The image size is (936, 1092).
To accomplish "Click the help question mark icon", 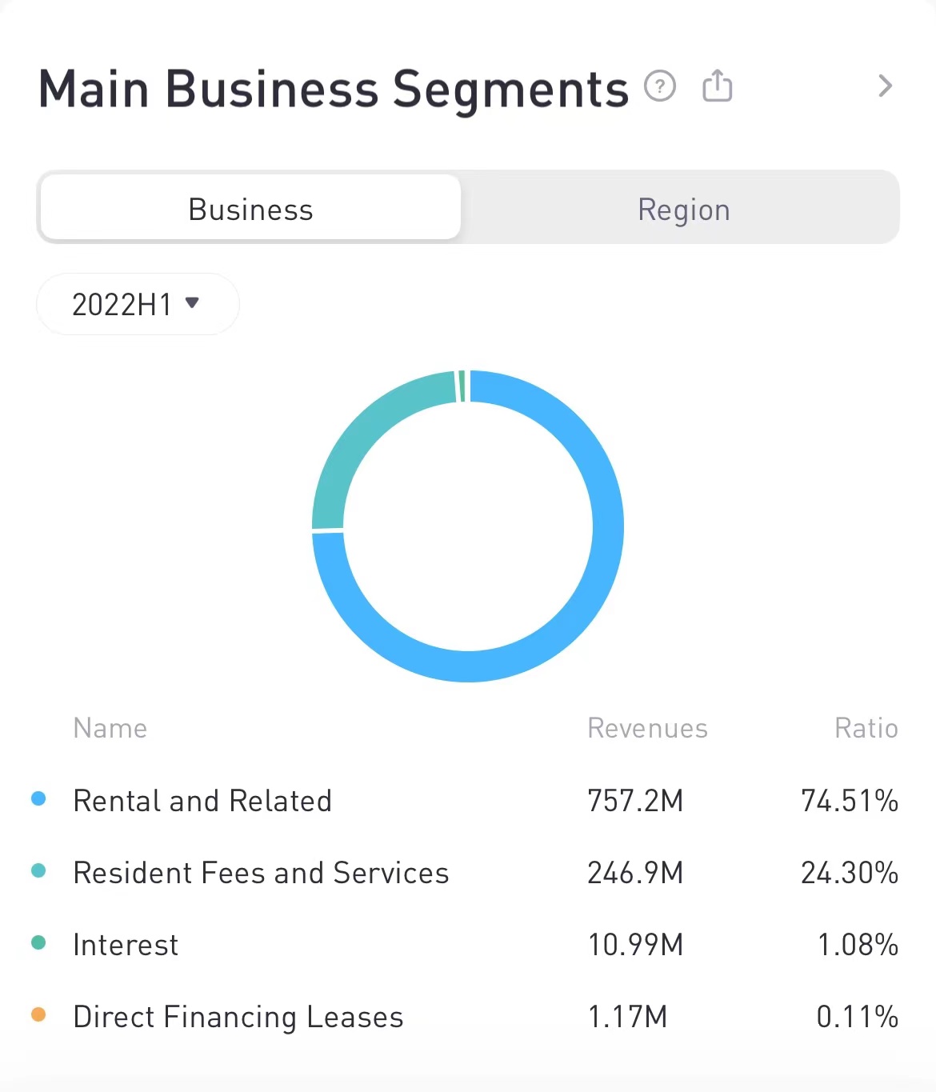I will 660,86.
